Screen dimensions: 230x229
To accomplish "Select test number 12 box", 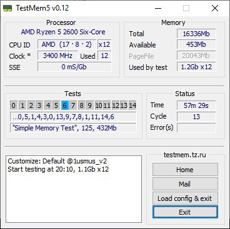I will [115, 105].
